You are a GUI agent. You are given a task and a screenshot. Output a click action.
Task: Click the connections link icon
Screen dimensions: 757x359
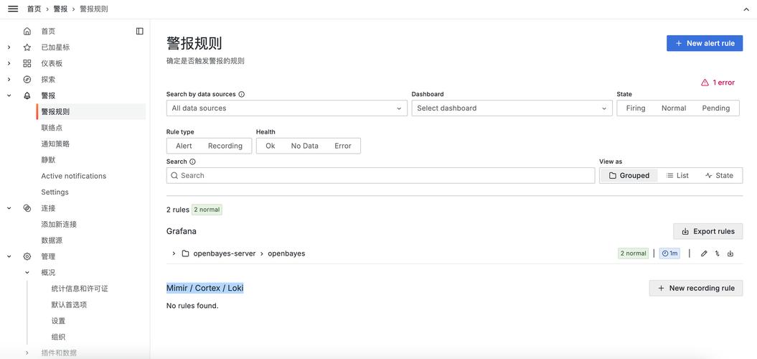coord(27,208)
